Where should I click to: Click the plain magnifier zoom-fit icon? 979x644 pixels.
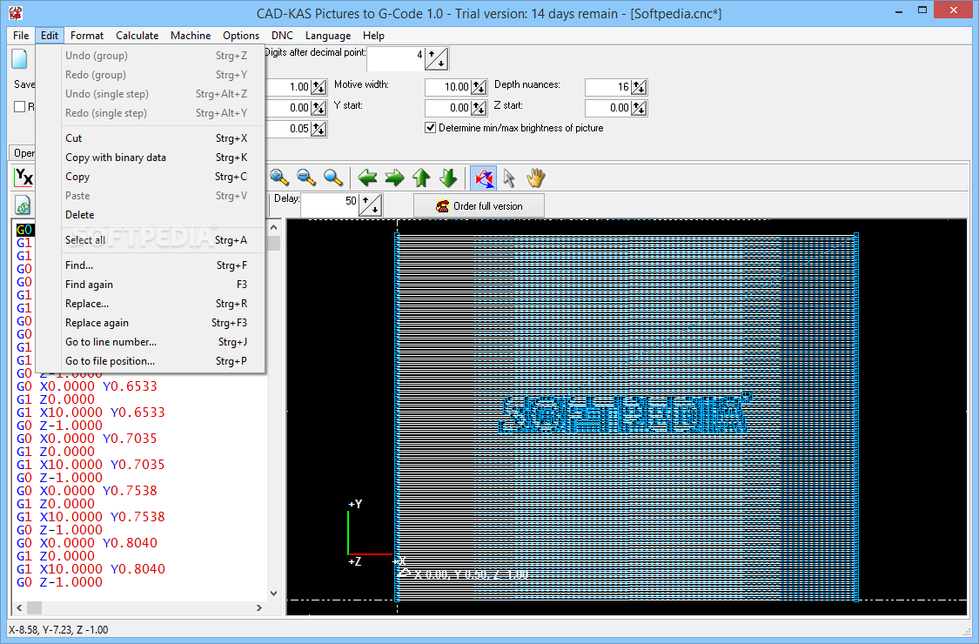tap(332, 178)
